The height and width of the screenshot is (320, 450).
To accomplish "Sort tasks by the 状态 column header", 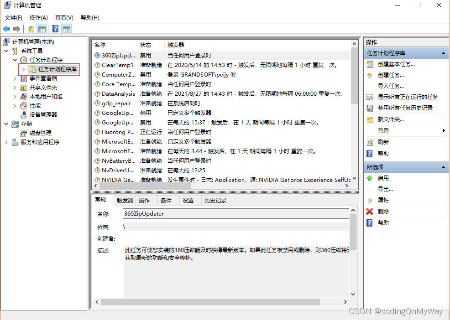I will 151,45.
